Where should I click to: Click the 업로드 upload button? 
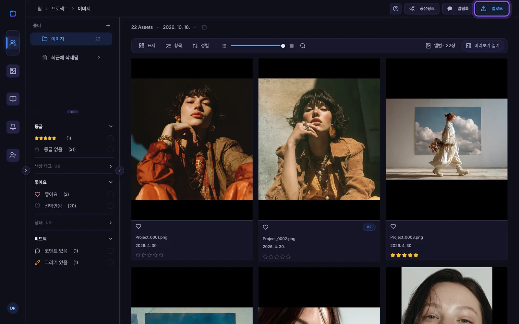click(x=492, y=9)
